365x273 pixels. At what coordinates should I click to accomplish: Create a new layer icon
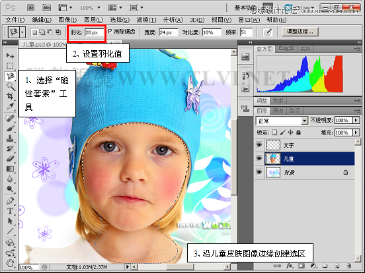click(337, 266)
